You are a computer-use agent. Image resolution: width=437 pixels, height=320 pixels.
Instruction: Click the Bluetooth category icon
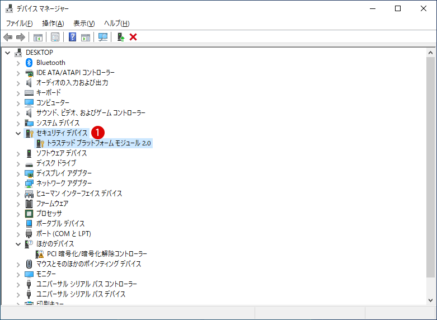(29, 63)
